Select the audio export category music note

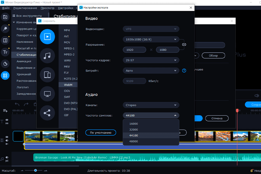pyautogui.click(x=47, y=56)
